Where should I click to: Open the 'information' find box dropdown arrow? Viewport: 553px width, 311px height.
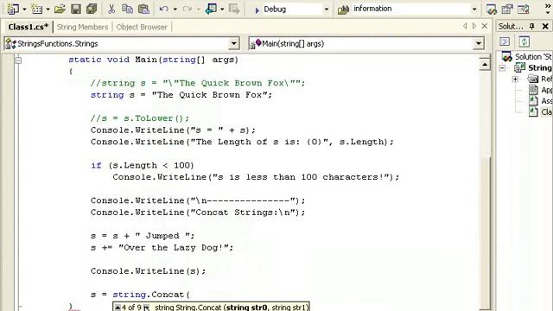[474, 10]
